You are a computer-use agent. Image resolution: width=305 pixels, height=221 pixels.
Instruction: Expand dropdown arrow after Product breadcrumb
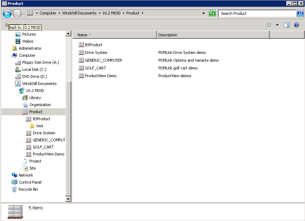142,13
